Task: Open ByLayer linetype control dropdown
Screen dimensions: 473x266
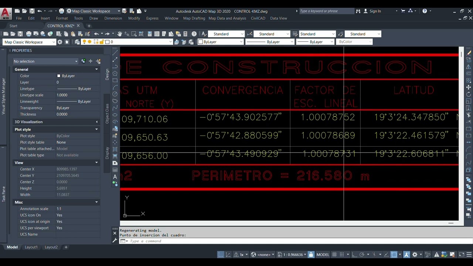Action: tap(269, 42)
